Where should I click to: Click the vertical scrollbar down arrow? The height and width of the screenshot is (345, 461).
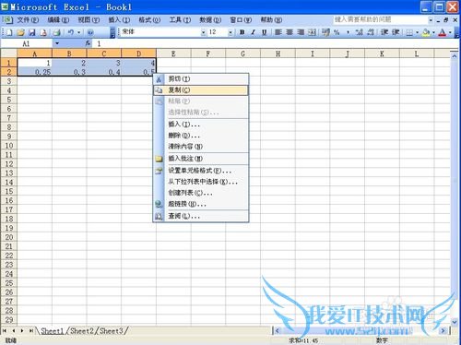pyautogui.click(x=455, y=322)
